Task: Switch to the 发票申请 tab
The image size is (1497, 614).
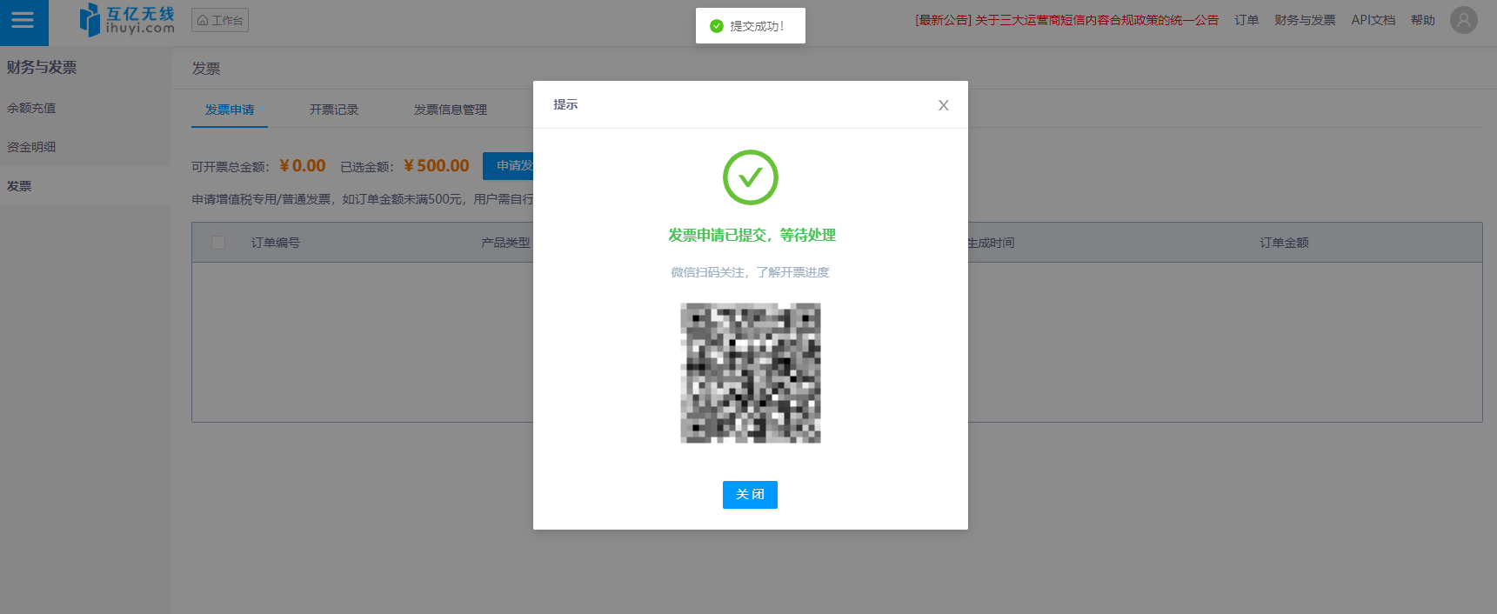Action: pyautogui.click(x=230, y=110)
